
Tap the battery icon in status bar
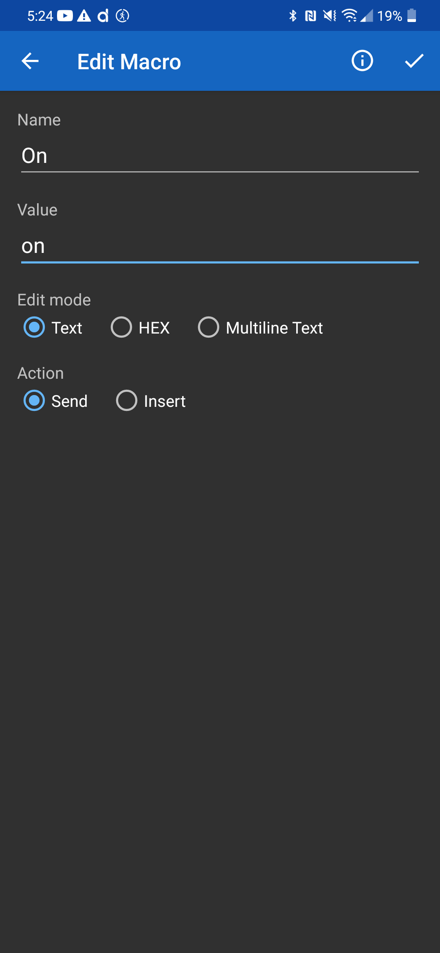pyautogui.click(x=412, y=16)
